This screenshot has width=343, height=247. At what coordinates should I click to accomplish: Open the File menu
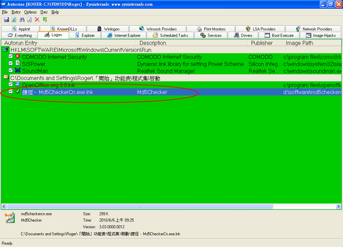coord(5,12)
